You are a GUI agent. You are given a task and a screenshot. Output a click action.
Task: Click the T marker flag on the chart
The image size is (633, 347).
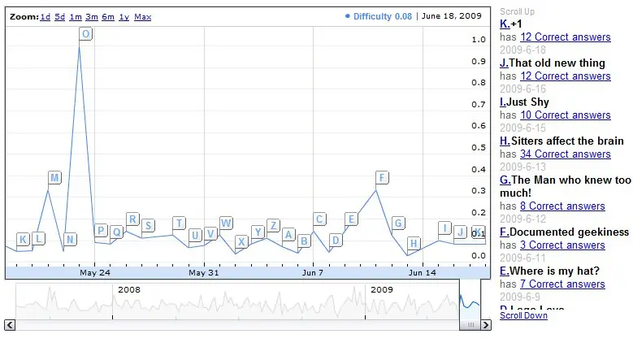179,223
